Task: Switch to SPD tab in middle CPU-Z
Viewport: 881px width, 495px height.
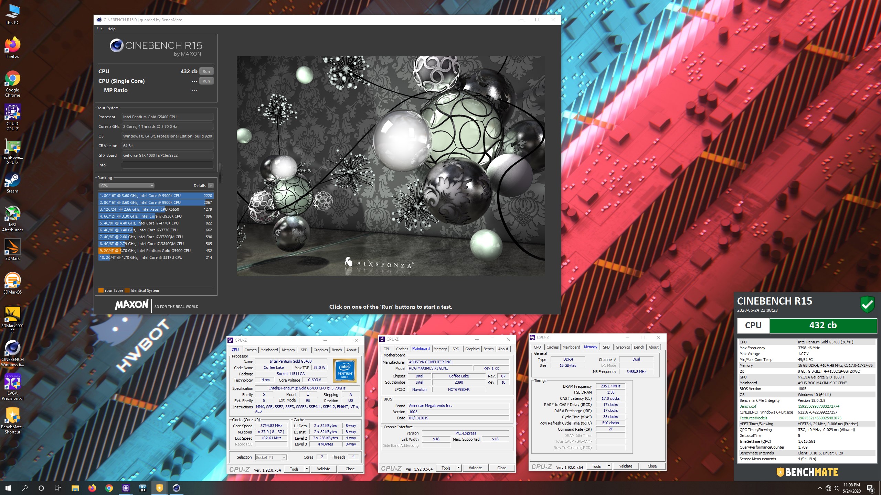Action: tap(456, 349)
